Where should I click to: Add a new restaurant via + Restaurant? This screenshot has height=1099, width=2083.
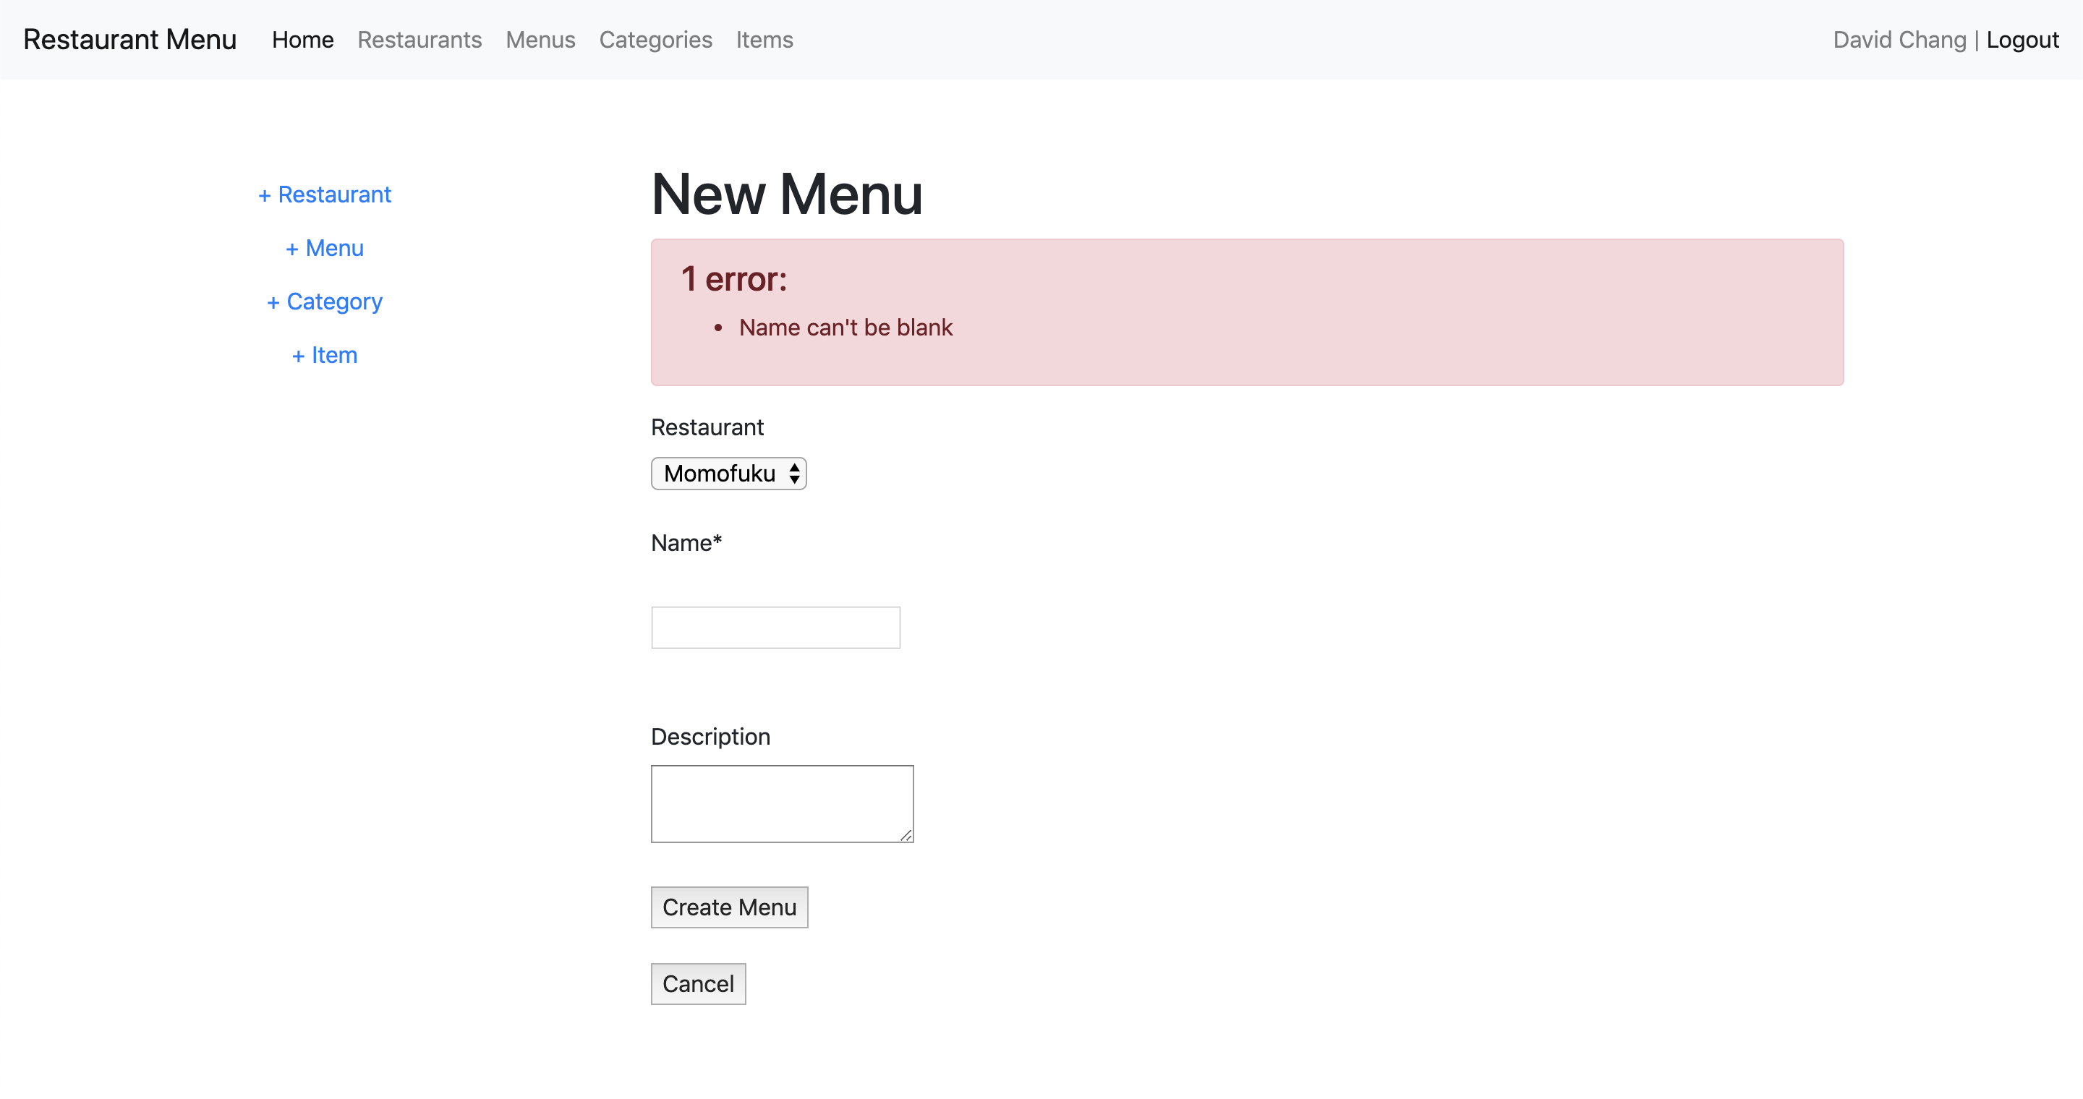point(324,194)
